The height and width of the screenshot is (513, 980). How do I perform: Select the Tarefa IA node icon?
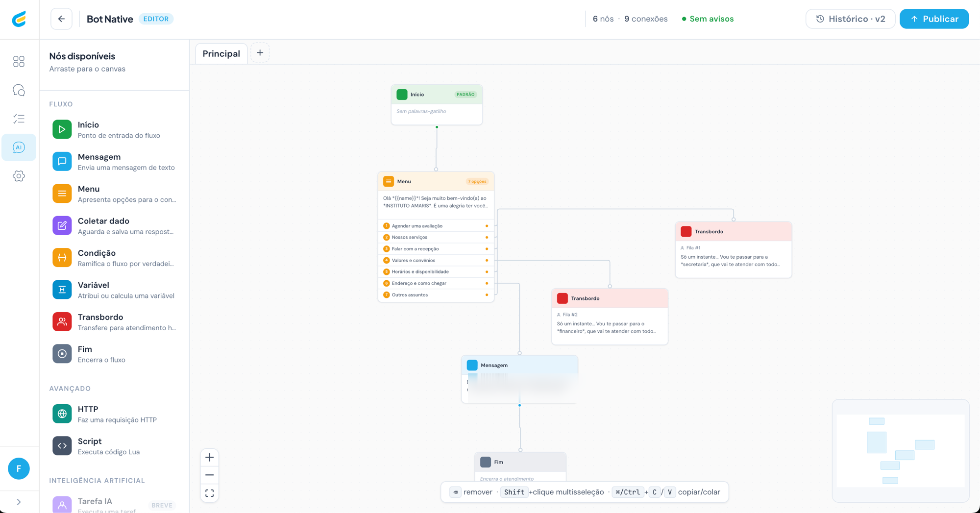(x=62, y=505)
